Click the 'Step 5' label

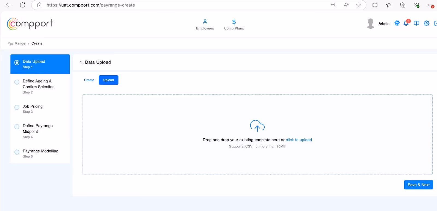pos(28,157)
